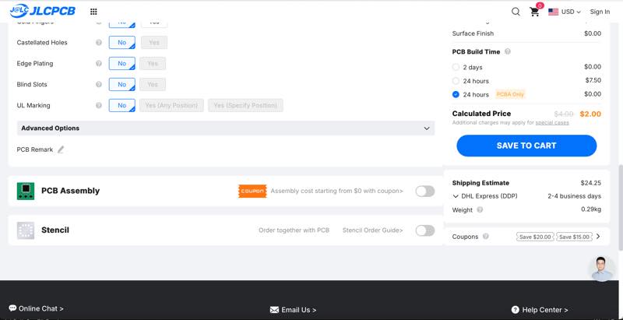Open the special cases link
Screen dimensions: 623x320
[552, 123]
